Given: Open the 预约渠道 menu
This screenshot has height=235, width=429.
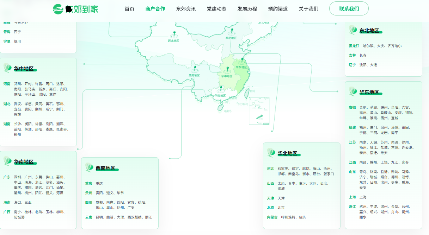Looking at the screenshot, I should (x=278, y=9).
